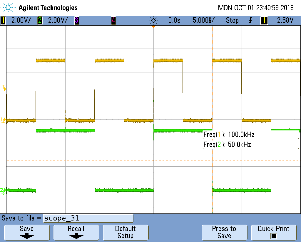Click the channel 1 ground reference marker
This screenshot has height=242, width=301.
[x=3, y=120]
